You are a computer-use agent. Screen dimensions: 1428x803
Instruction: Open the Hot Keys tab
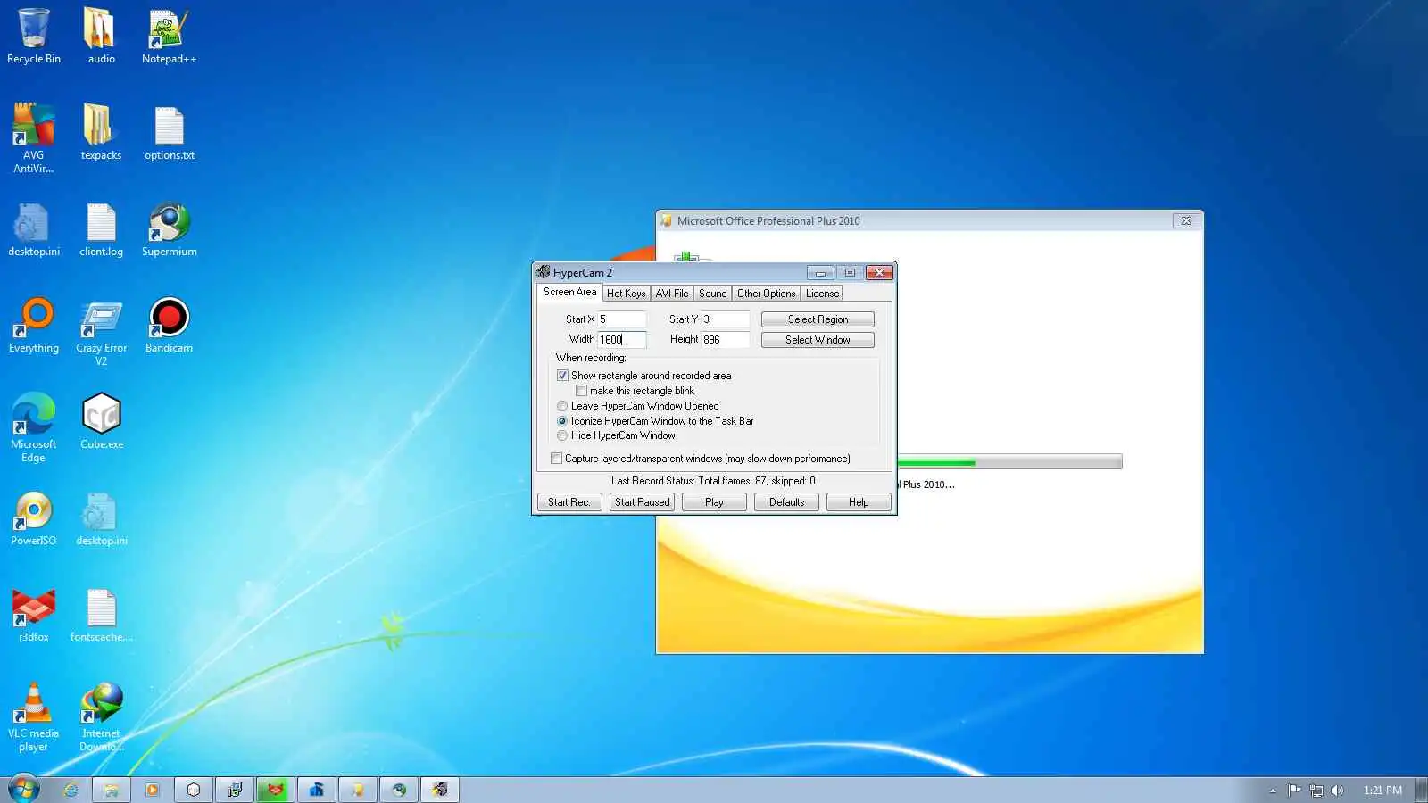point(626,294)
